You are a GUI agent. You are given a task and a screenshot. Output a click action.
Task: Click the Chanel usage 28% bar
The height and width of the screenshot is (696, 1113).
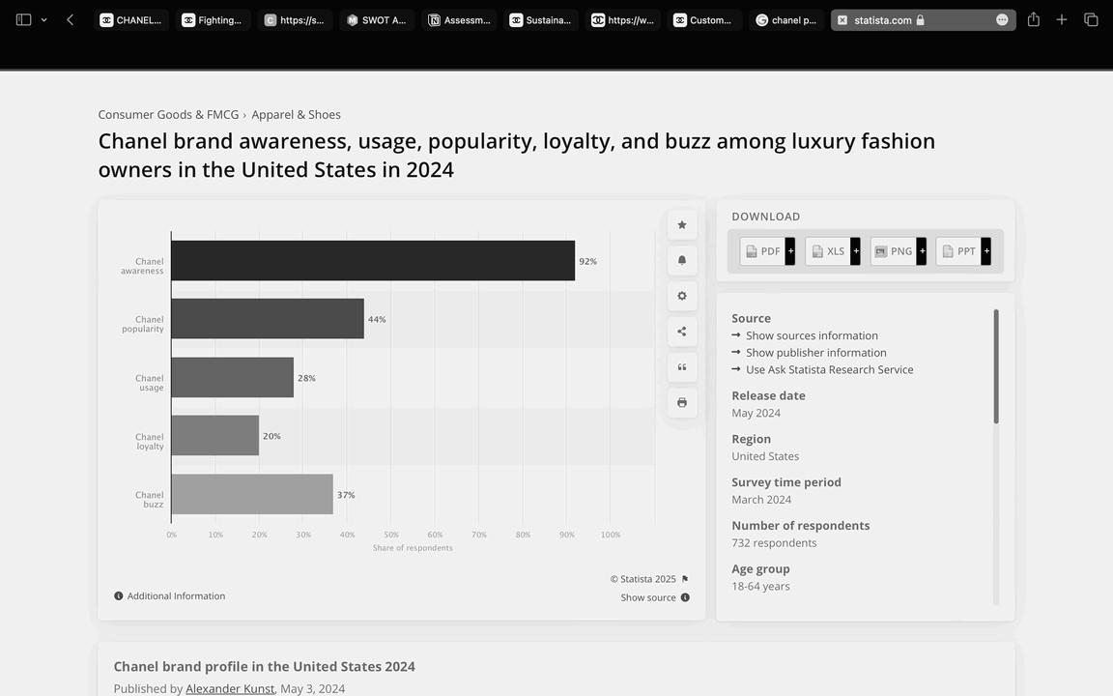click(233, 377)
